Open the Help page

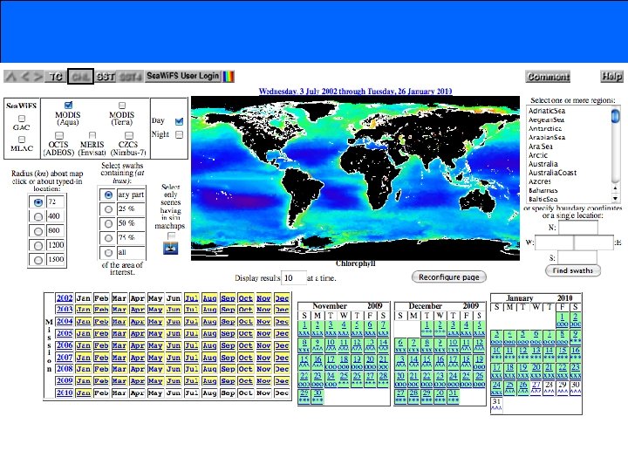[611, 76]
